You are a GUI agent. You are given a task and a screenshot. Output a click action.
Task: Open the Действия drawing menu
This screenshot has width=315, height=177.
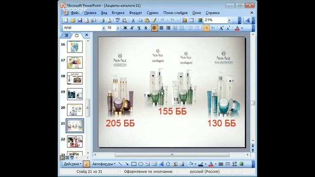click(x=72, y=164)
